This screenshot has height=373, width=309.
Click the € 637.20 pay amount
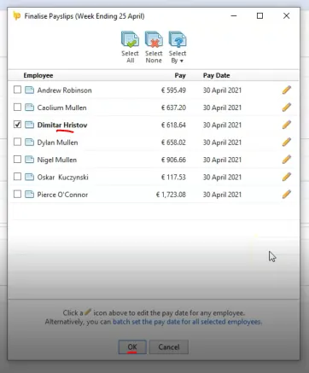[x=173, y=108]
